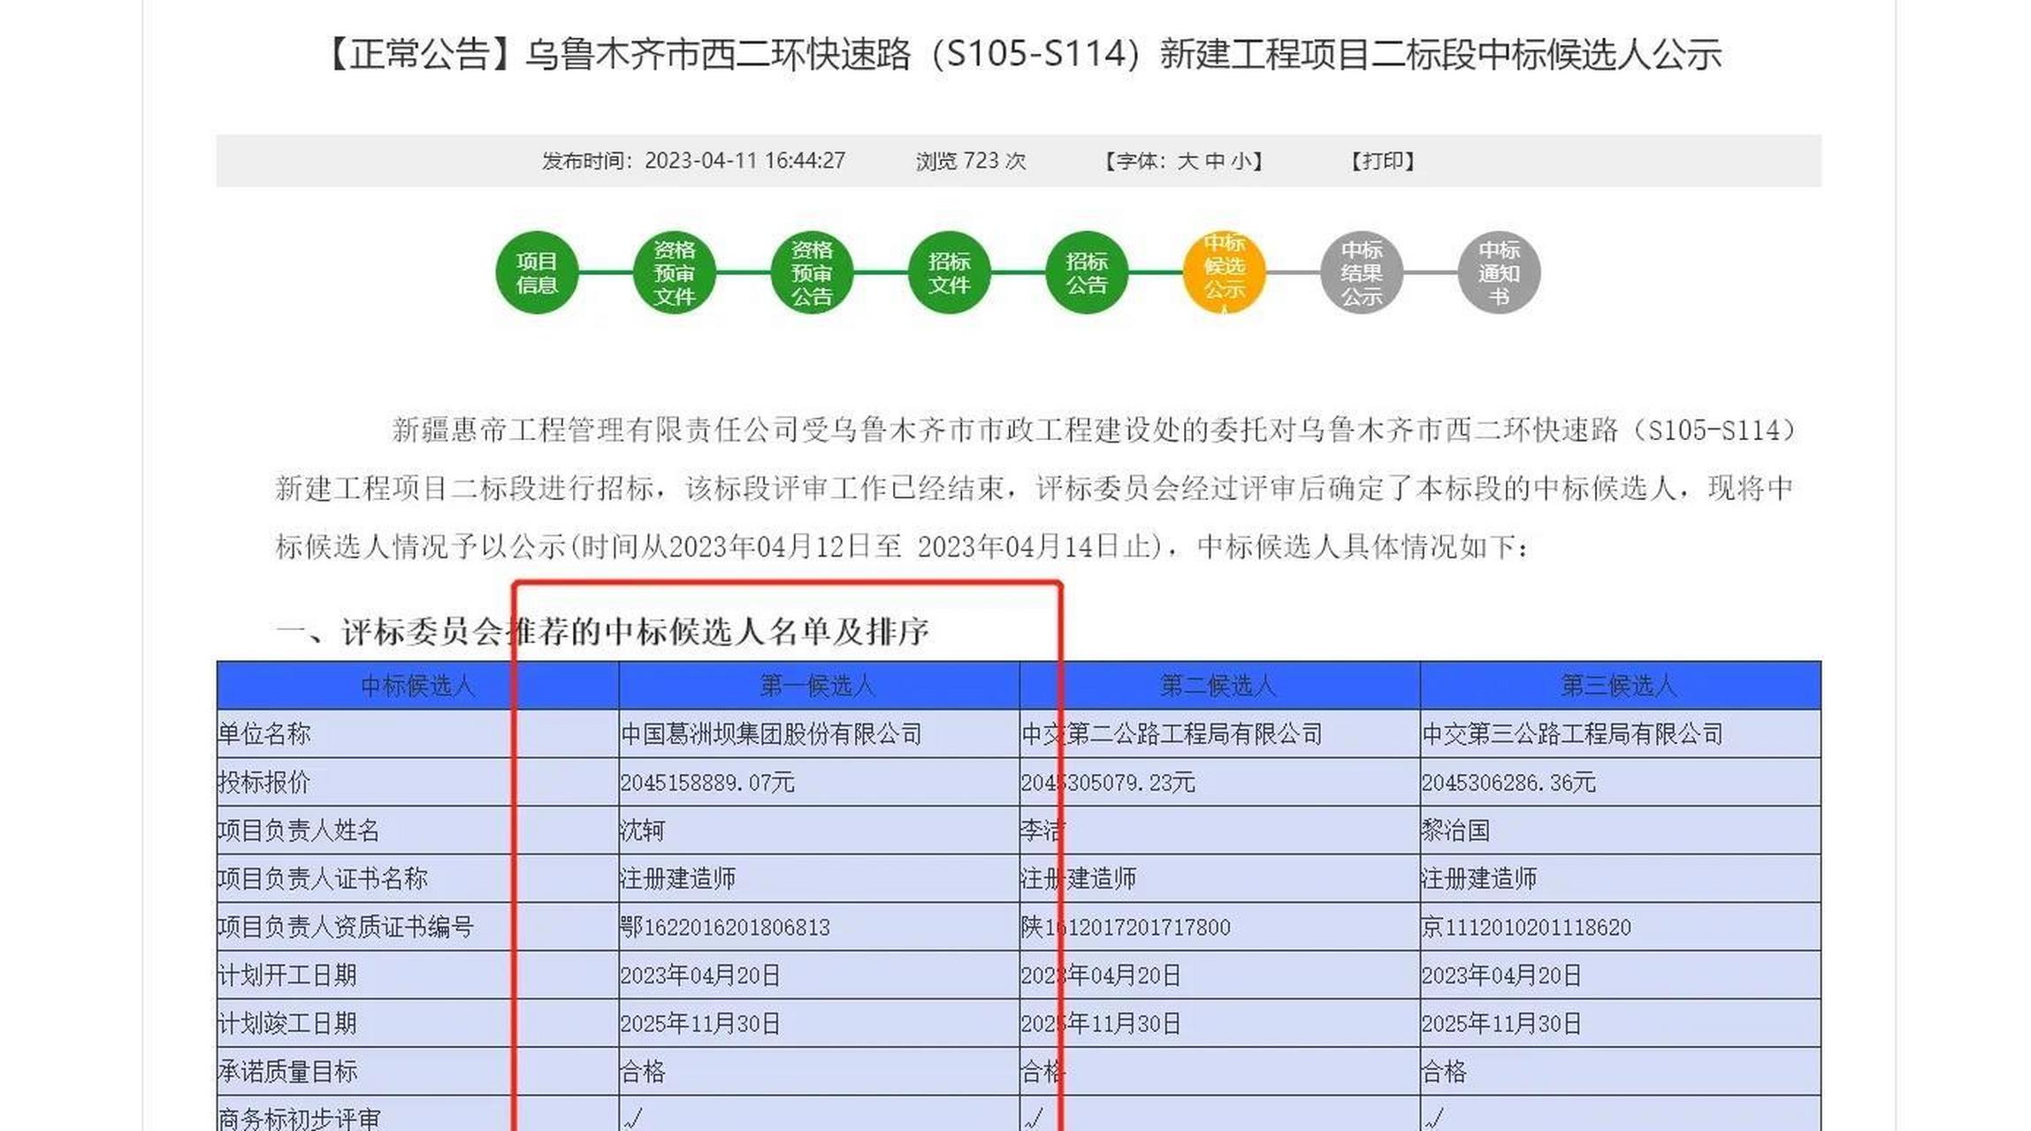
Task: Set font size to 中
Action: [x=1214, y=161]
